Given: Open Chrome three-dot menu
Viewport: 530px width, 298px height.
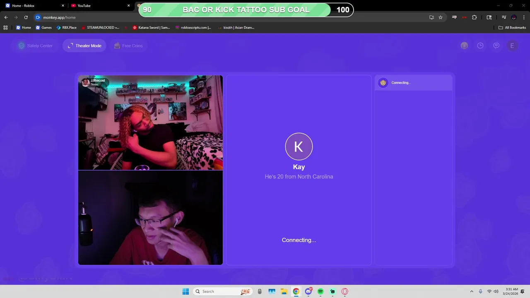Looking at the screenshot, I should point(524,17).
